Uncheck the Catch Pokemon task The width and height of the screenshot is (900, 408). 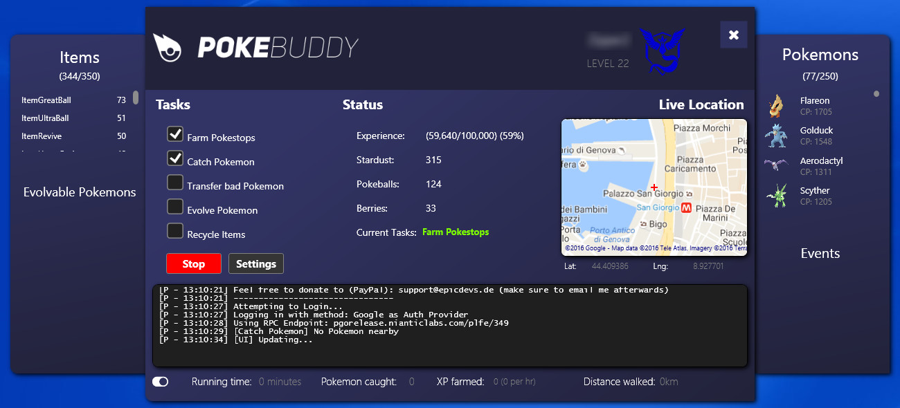click(175, 158)
